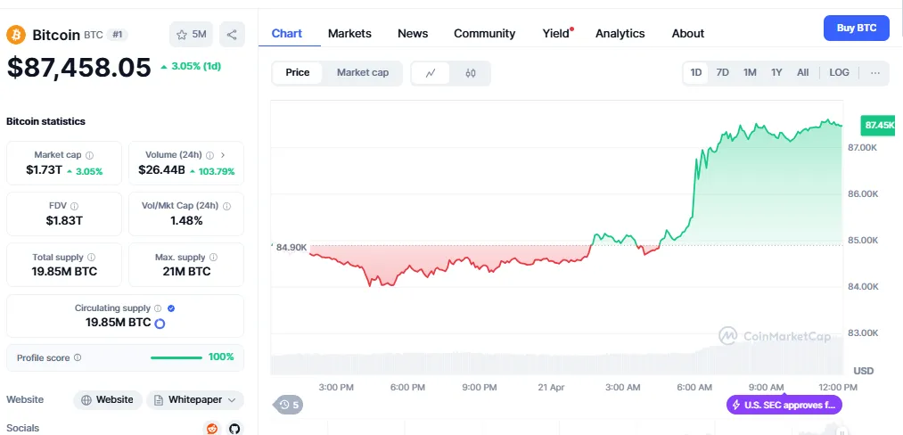Switch to the candlestick chart icon
903x435 pixels.
(471, 73)
